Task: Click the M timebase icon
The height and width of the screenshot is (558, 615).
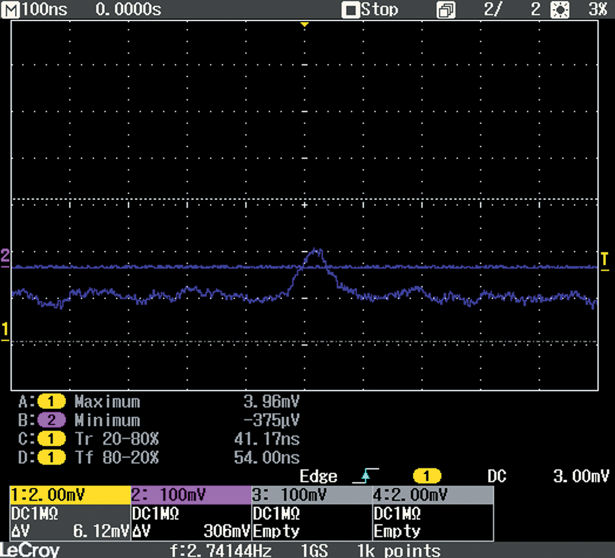Action: [x=10, y=10]
